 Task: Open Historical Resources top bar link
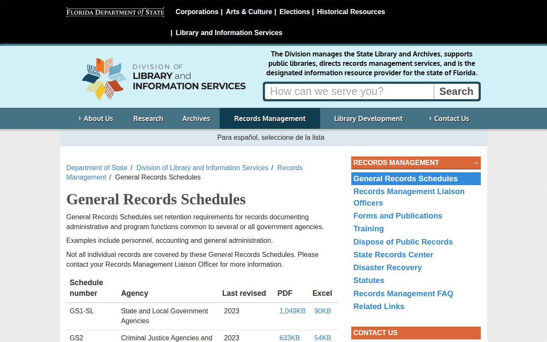(x=351, y=12)
